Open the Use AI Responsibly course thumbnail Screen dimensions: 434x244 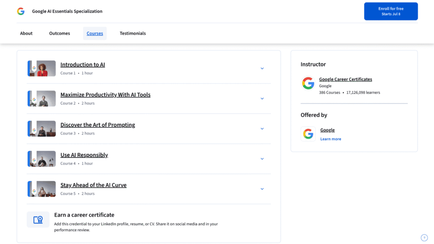tap(42, 159)
